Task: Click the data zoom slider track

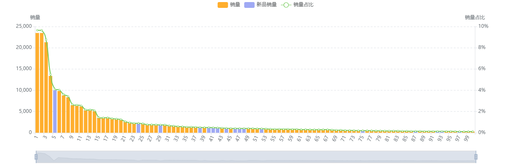Action: (x=256, y=157)
